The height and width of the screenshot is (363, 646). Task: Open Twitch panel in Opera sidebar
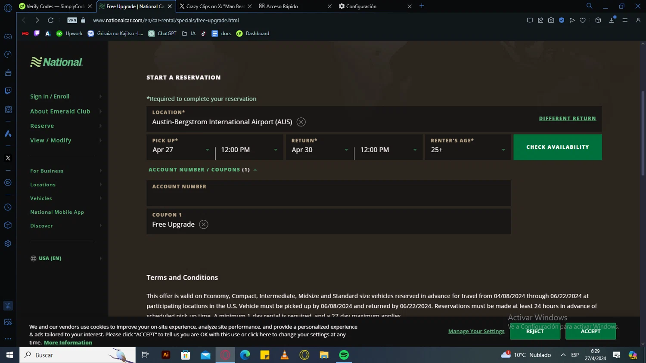[x=8, y=91]
